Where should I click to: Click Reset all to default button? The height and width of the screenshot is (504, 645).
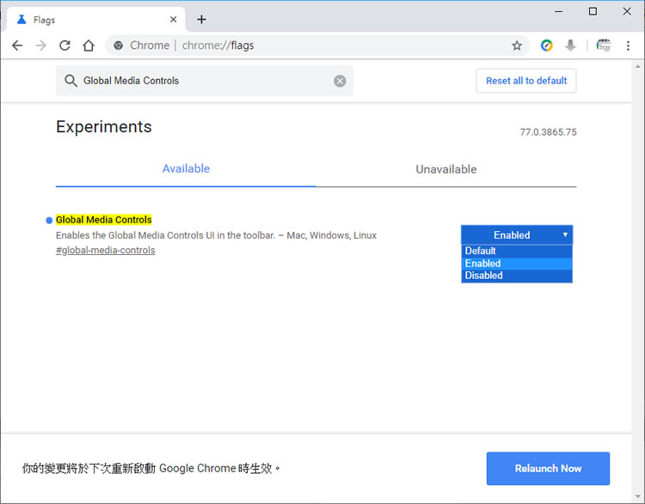(526, 81)
